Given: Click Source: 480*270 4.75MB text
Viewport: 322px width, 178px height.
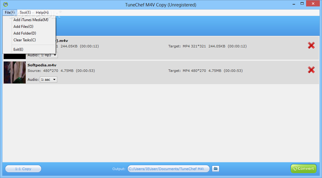Looking at the screenshot, I should pos(61,71).
